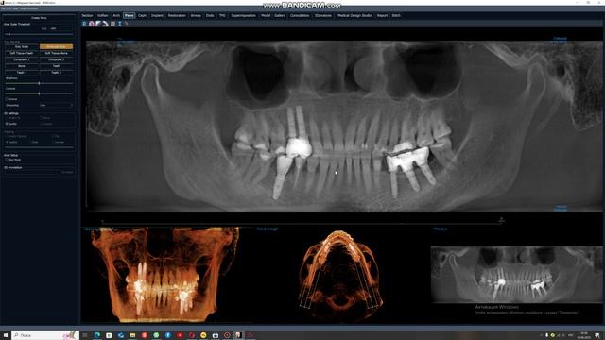
Task: Click the first blue toolbar icon under Section
Action: [84, 24]
